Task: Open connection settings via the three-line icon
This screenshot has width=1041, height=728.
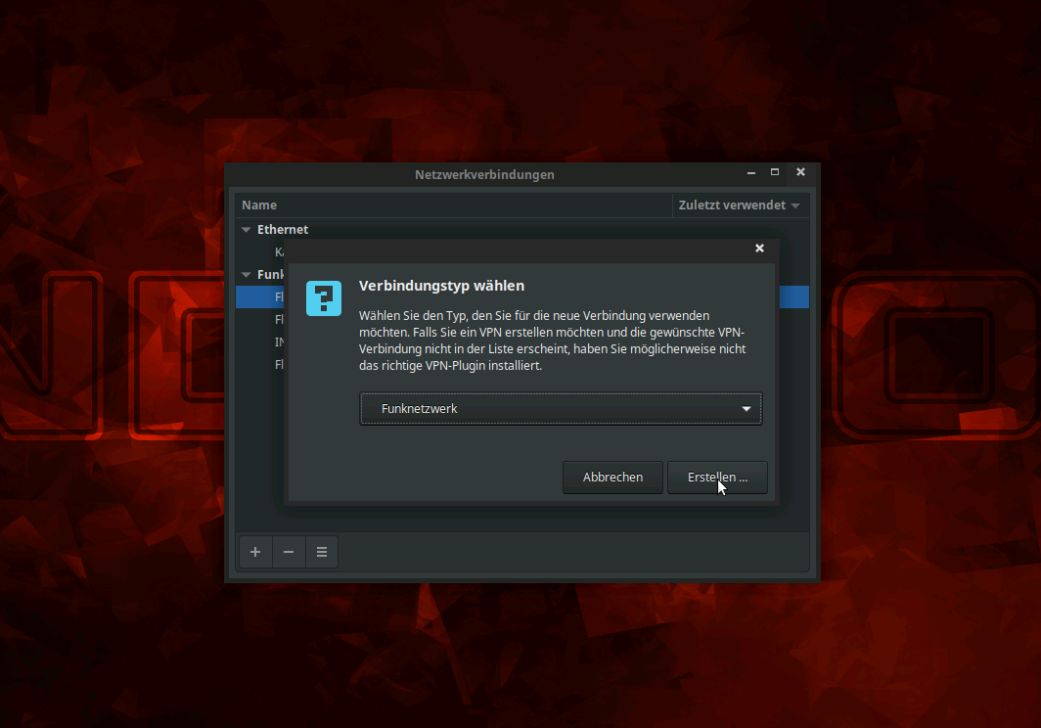Action: (x=322, y=552)
